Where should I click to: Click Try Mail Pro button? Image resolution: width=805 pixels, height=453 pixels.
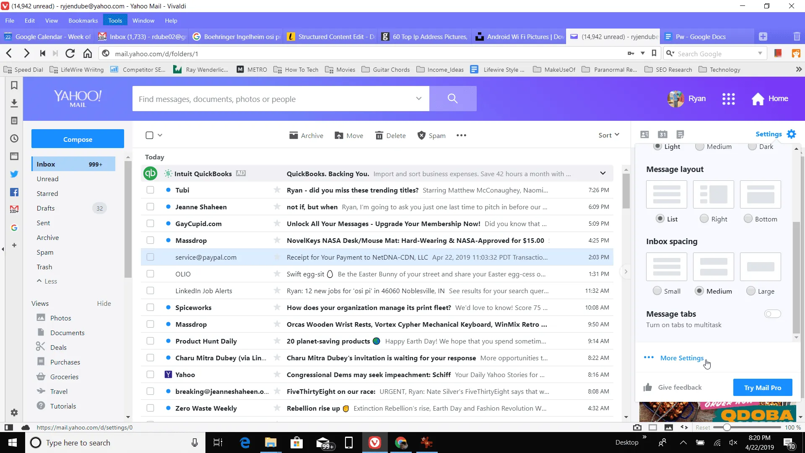[762, 388]
